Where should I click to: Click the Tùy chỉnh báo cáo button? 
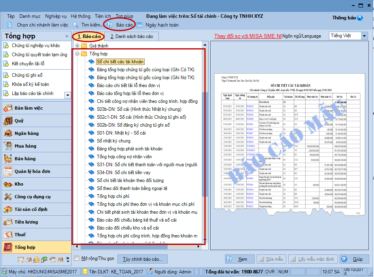click(142, 259)
